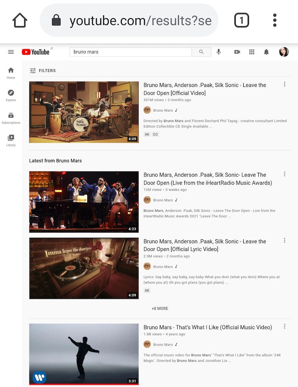This screenshot has width=298, height=387.
Task: Click channel avatar under iHeartRadio video
Action: [x=147, y=200]
